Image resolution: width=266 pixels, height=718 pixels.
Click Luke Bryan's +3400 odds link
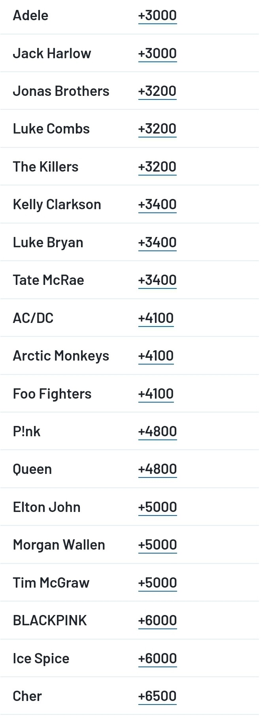[x=157, y=243]
